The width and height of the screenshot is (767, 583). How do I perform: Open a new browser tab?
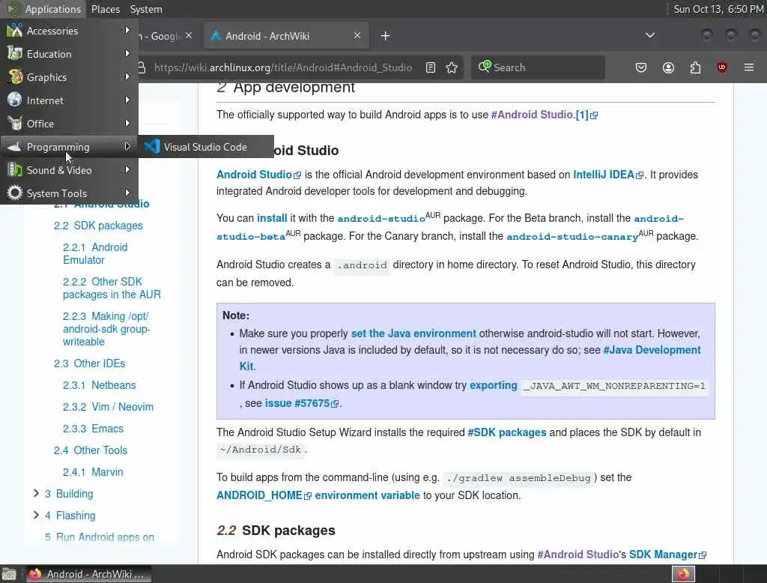pyautogui.click(x=385, y=36)
